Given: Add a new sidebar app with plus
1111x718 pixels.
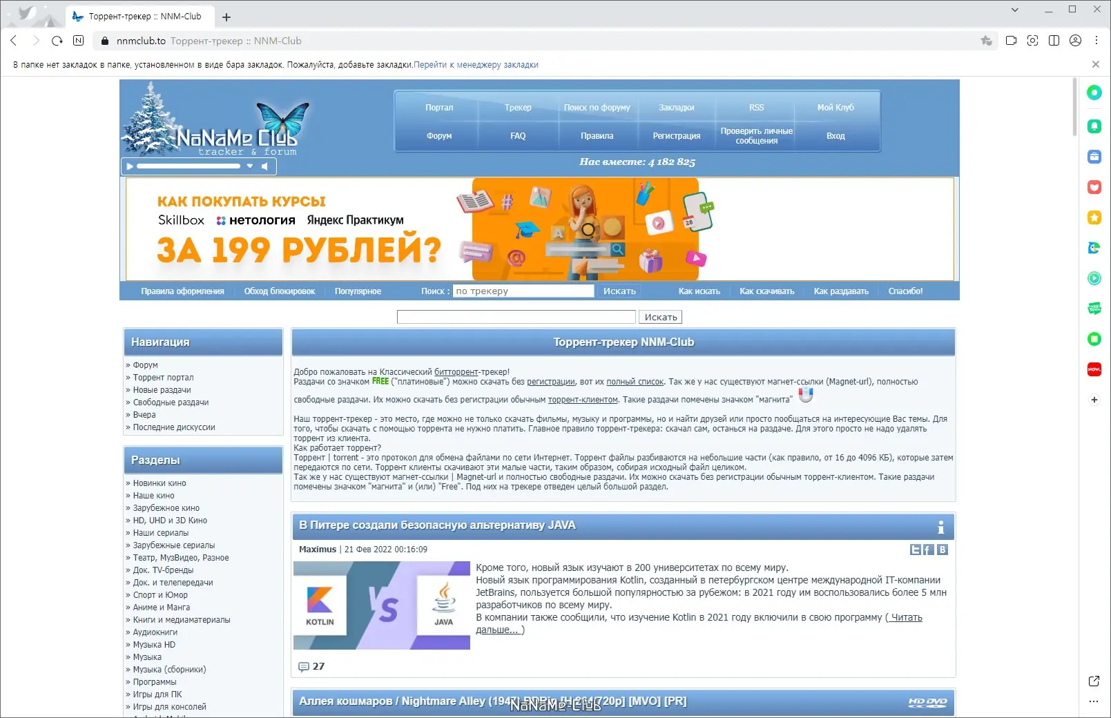Looking at the screenshot, I should [1094, 400].
